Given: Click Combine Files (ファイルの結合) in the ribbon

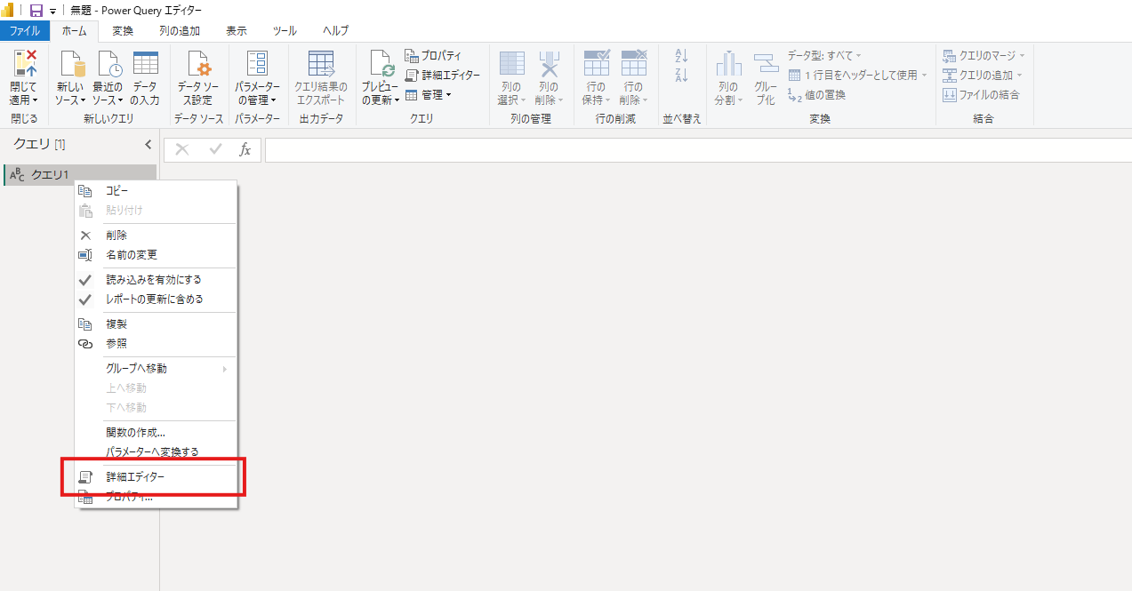Looking at the screenshot, I should point(980,95).
